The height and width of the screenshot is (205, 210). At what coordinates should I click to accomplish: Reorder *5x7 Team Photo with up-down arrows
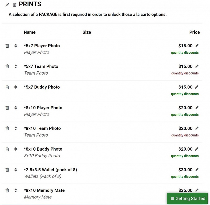[16, 66]
